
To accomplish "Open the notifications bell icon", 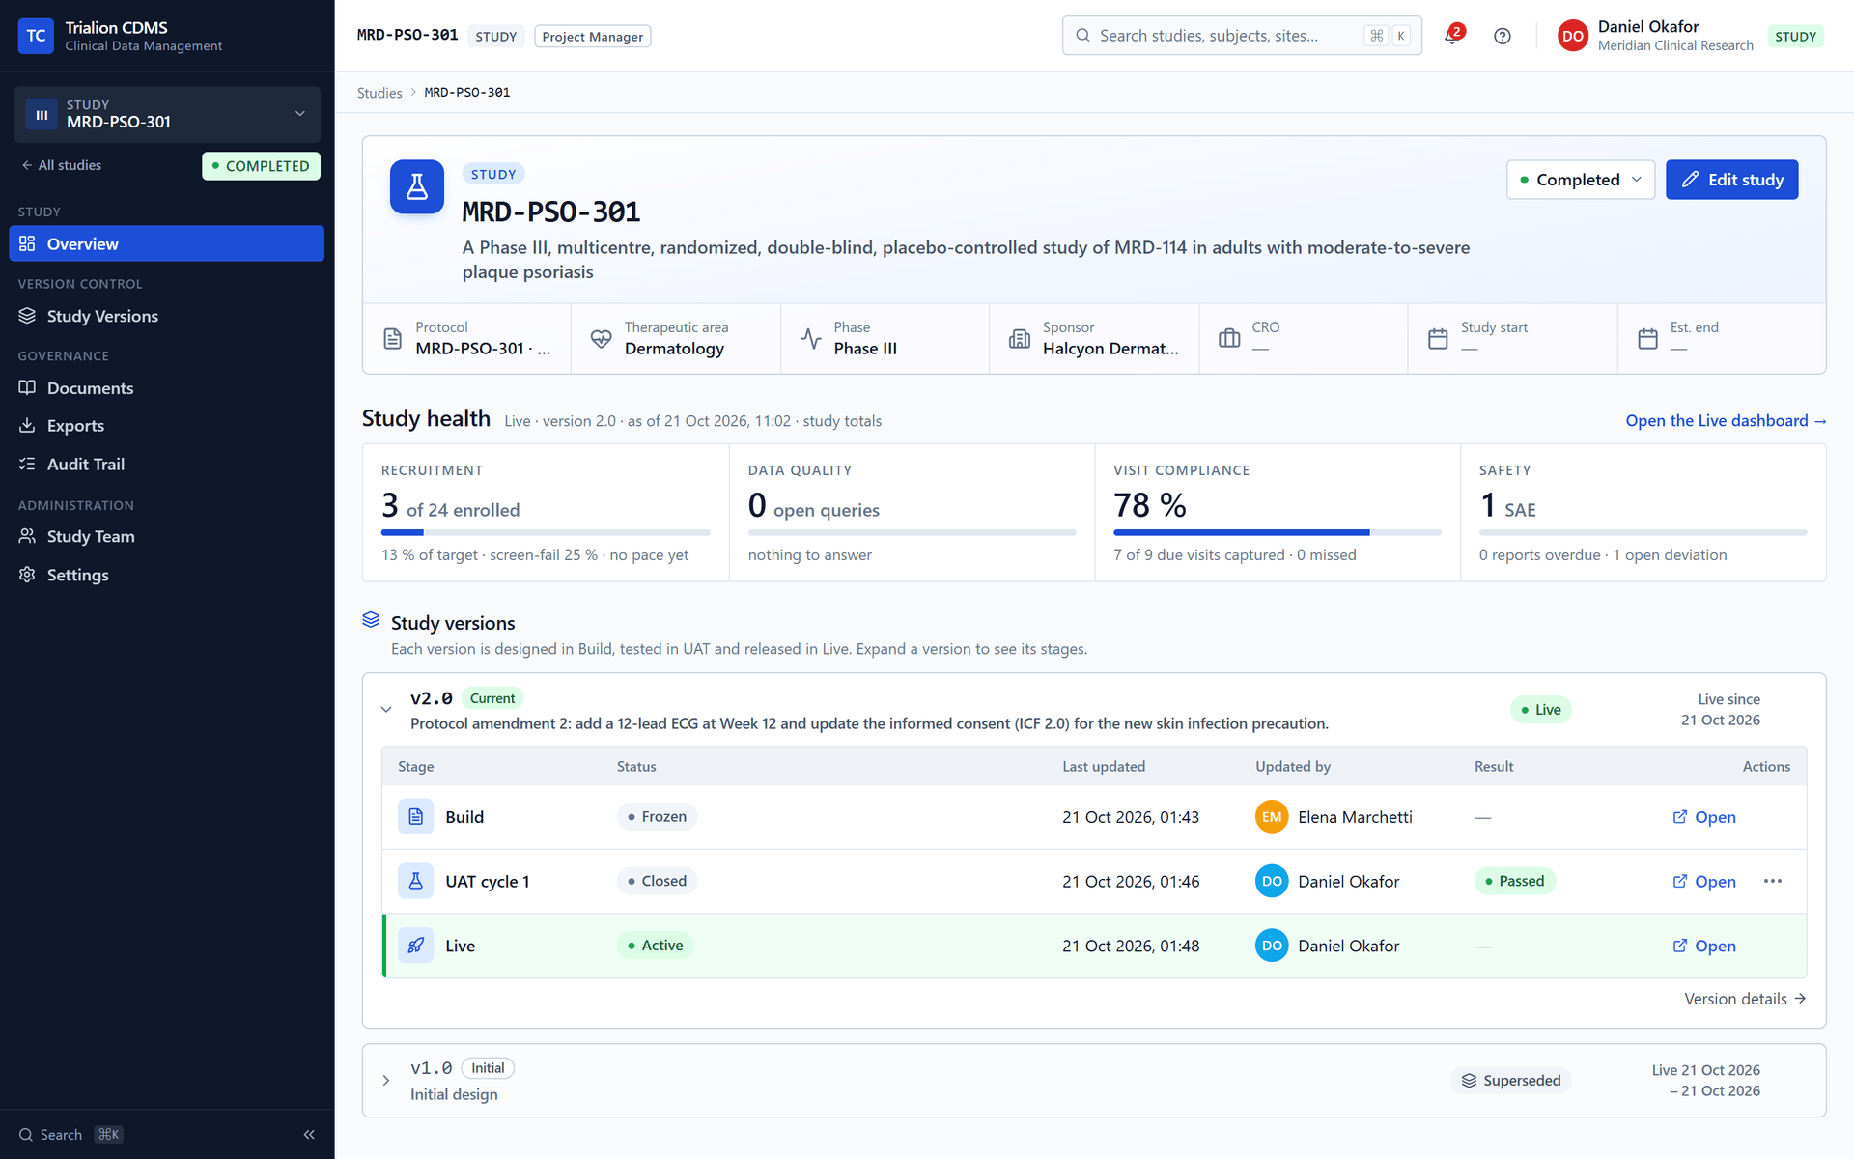I will 1452,36.
